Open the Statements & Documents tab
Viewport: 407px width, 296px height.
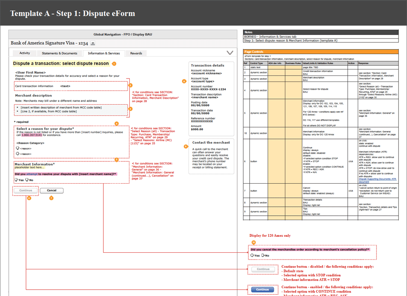60,53
